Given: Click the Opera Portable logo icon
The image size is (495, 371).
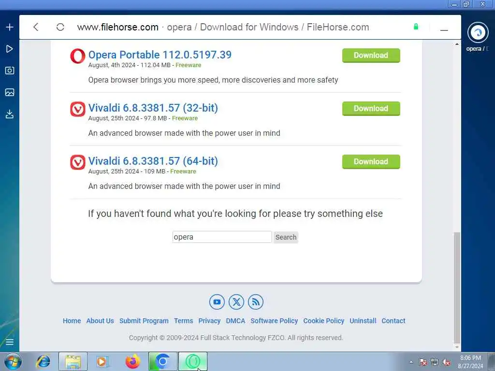Looking at the screenshot, I should pos(78,56).
